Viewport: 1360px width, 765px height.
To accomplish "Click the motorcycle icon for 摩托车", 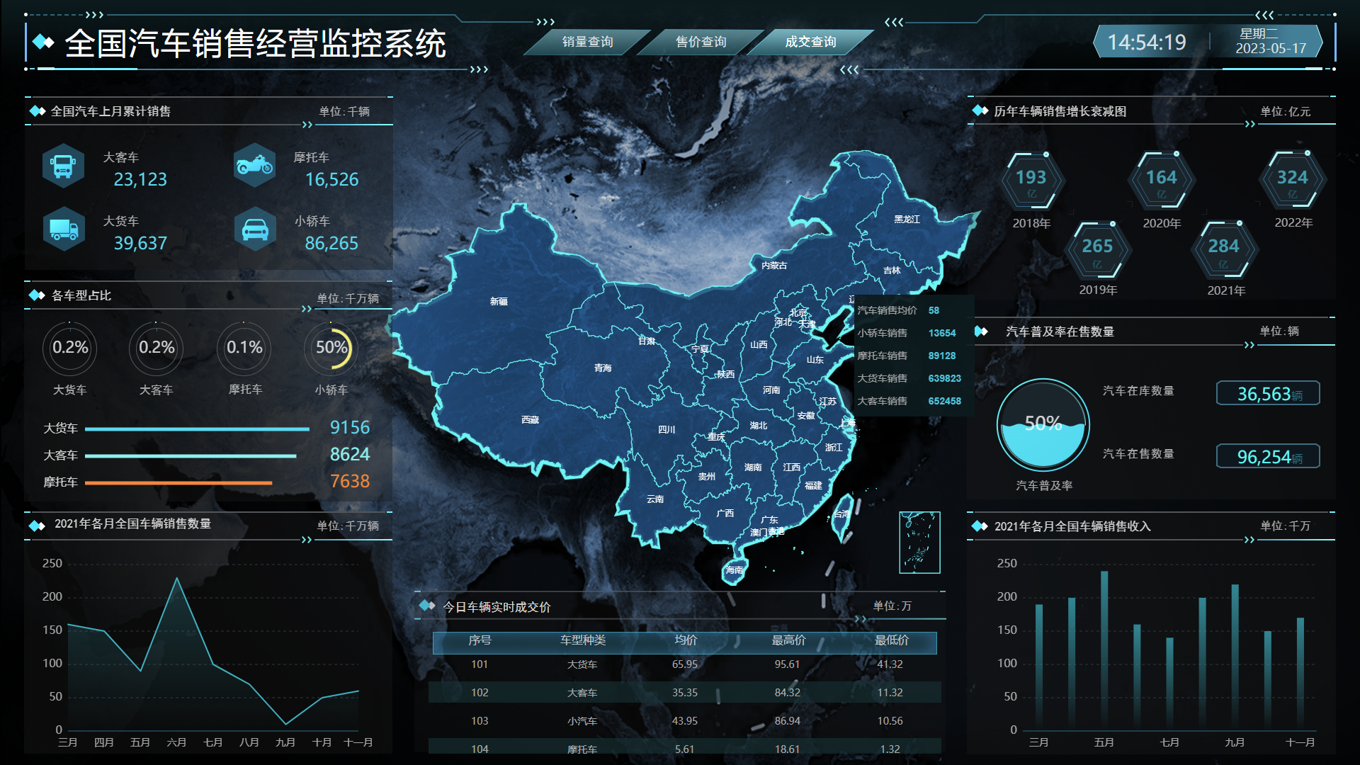I will click(255, 166).
